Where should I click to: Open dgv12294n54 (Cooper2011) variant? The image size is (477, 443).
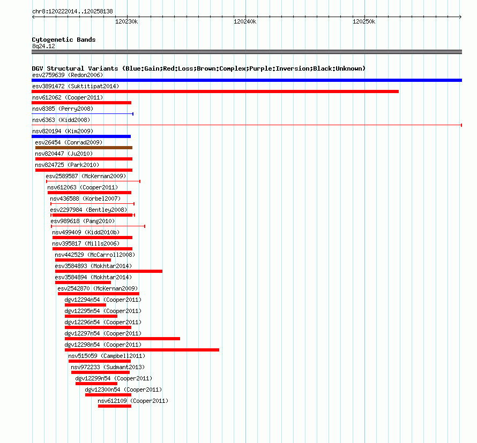[x=103, y=300]
